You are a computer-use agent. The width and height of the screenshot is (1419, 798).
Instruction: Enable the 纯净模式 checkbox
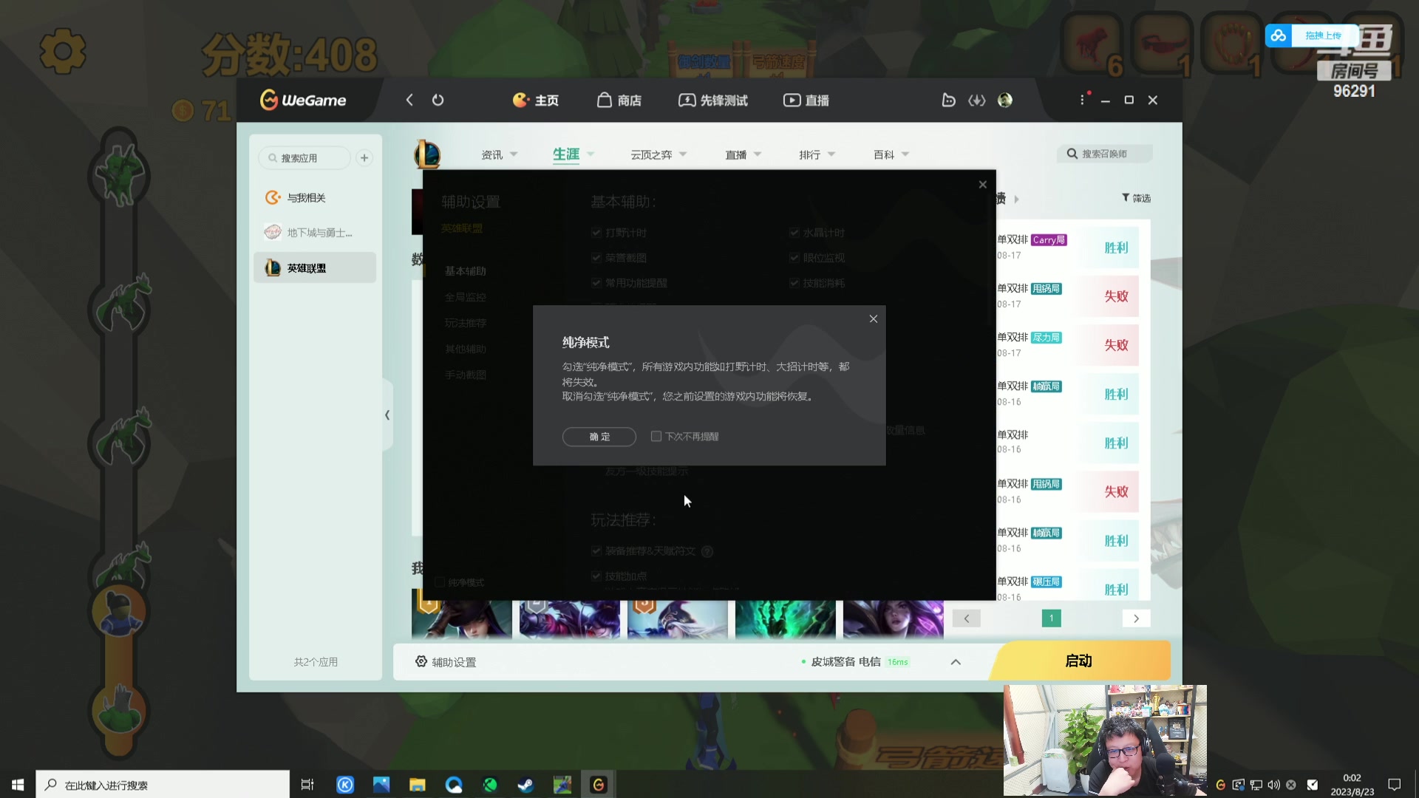439,582
